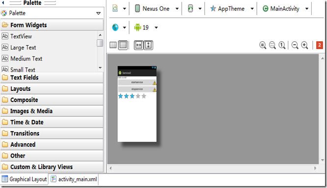
Task: Reset zoom to 100 percent icon
Action: [x=282, y=45]
